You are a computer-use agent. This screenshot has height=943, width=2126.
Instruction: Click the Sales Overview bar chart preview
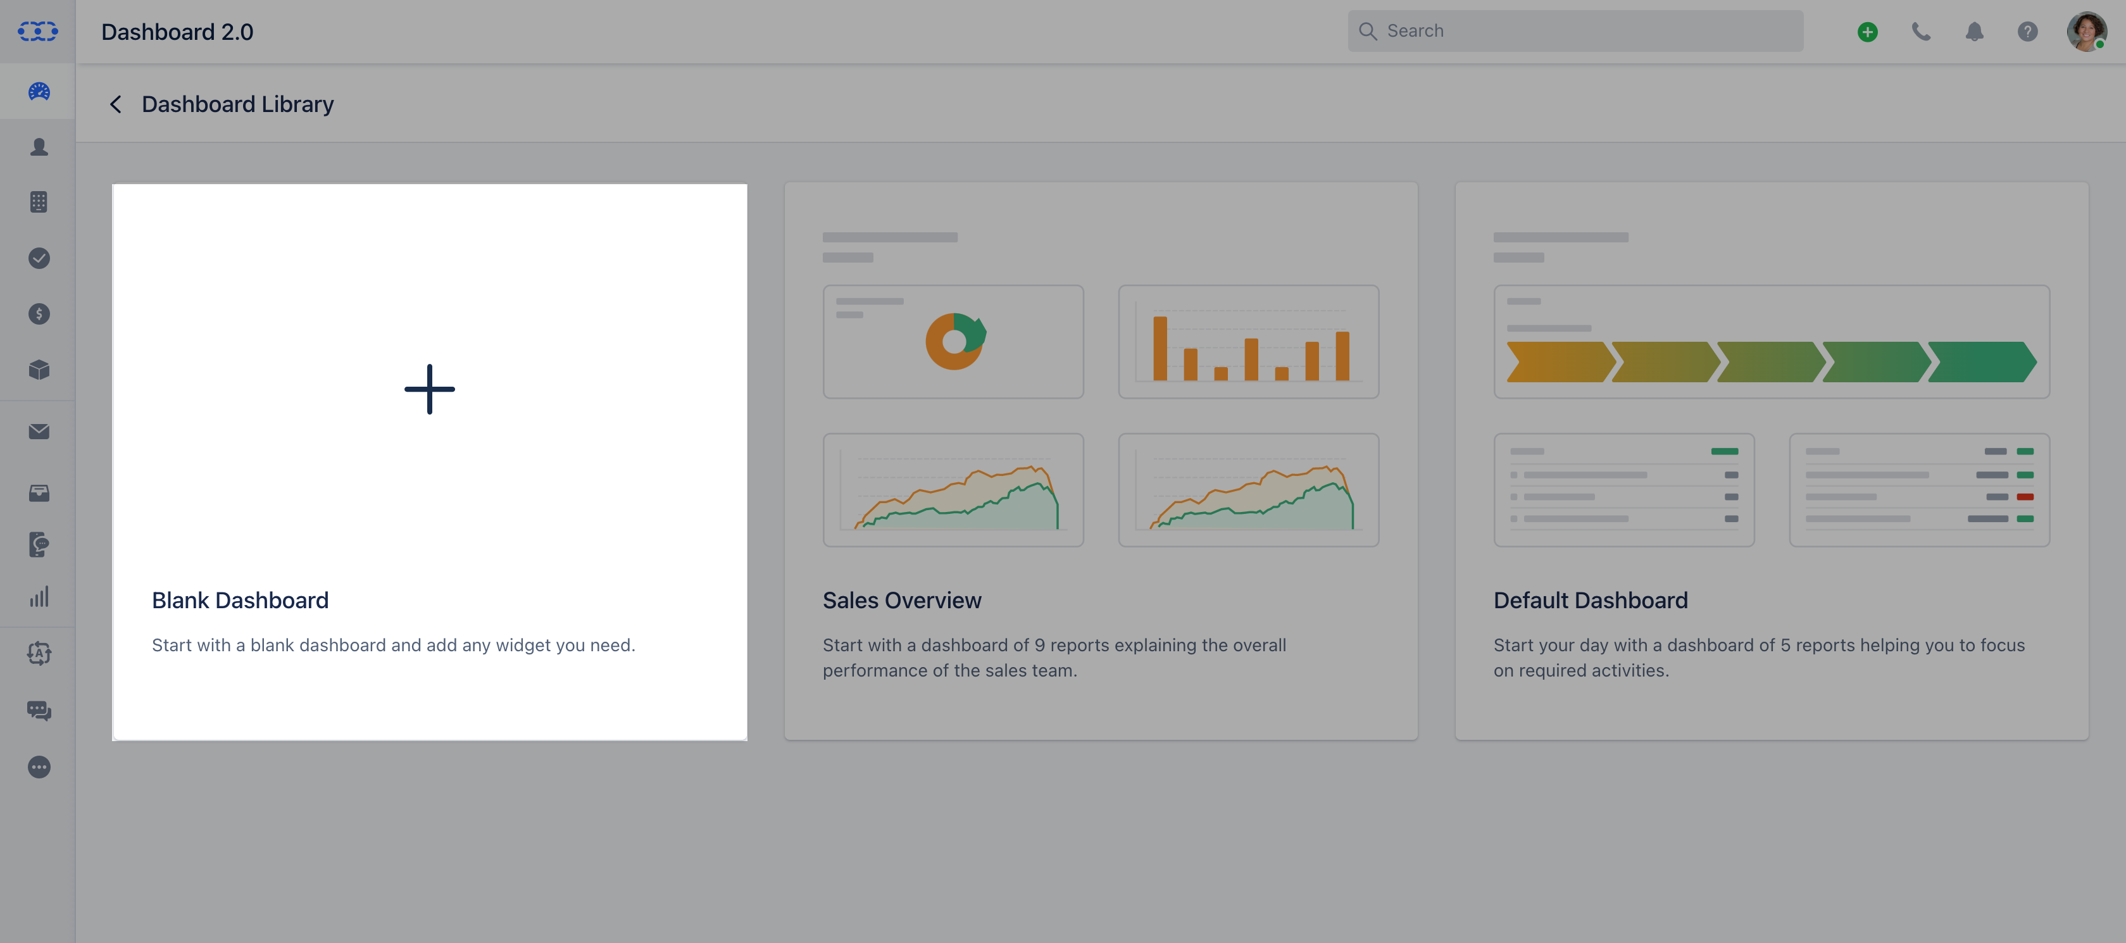click(x=1248, y=342)
